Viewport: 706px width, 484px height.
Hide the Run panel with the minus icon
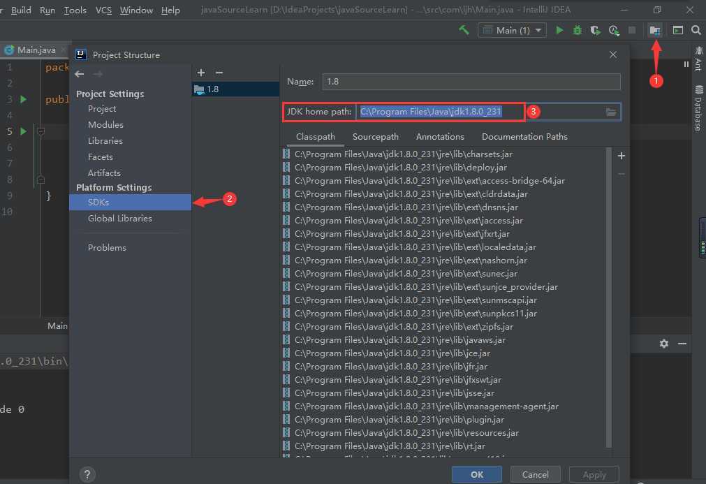point(682,344)
